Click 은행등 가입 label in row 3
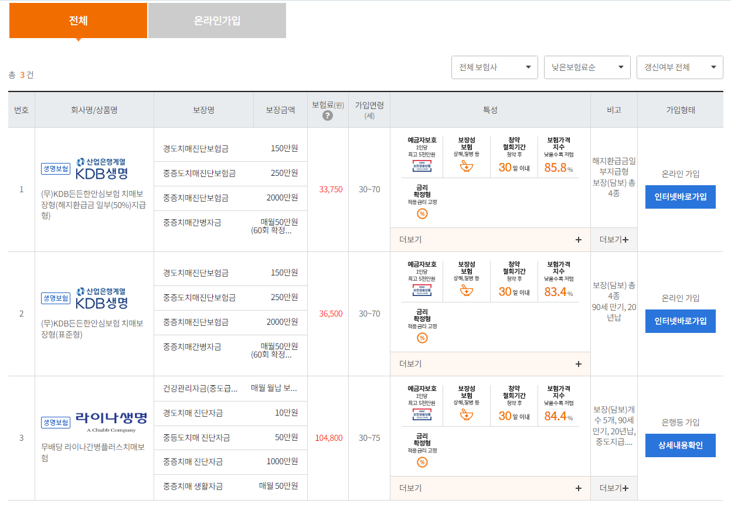Screen dimensions: 731x507 (x=681, y=422)
